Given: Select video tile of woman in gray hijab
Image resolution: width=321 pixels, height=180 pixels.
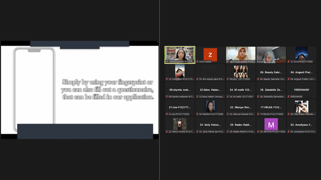Looking at the screenshot, I should [x=271, y=54].
